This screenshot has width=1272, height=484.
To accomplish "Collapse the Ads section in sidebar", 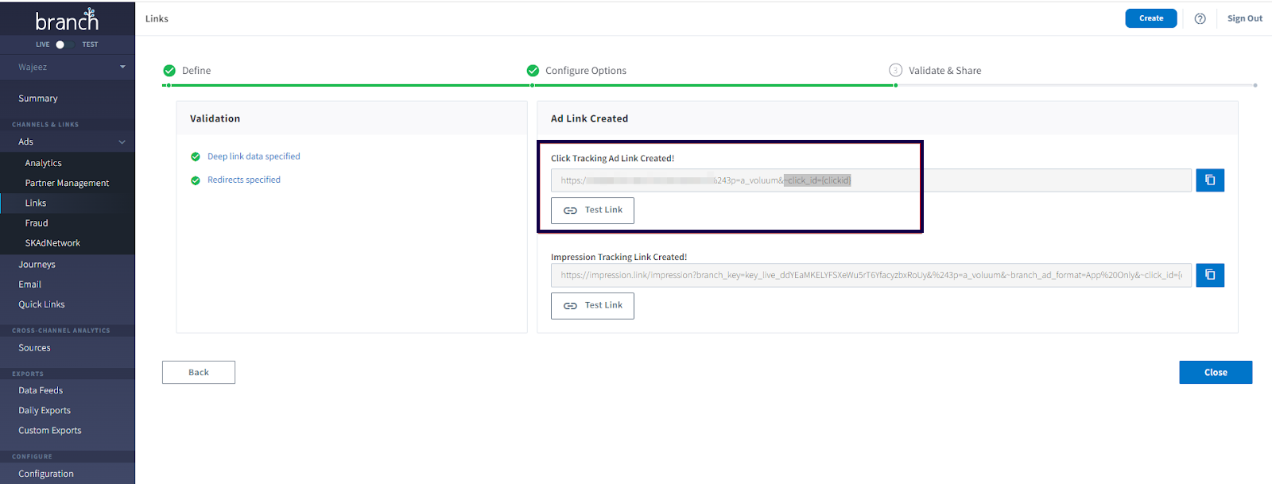I will click(x=122, y=142).
